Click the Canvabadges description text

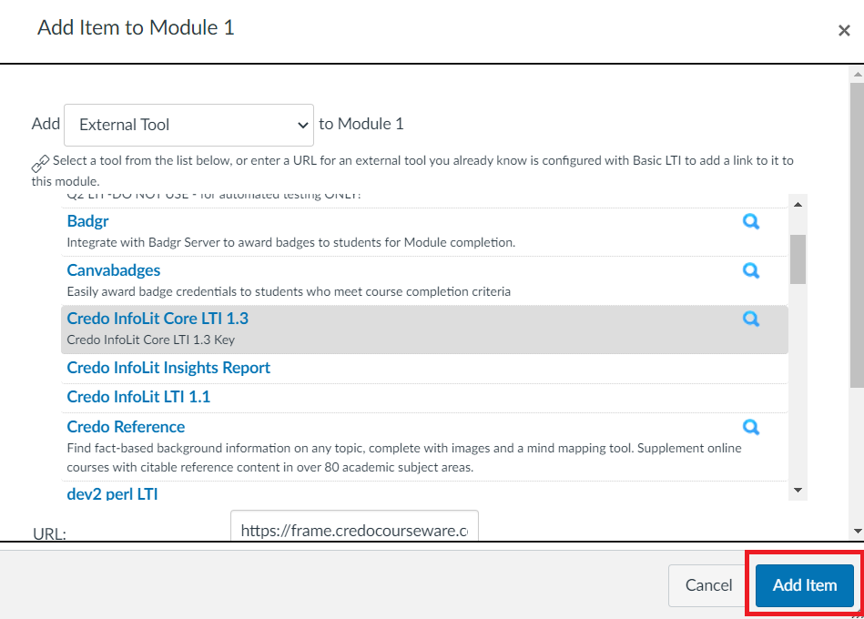coord(289,291)
